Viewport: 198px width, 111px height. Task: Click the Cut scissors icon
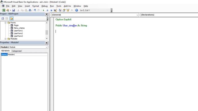[x=18, y=10]
